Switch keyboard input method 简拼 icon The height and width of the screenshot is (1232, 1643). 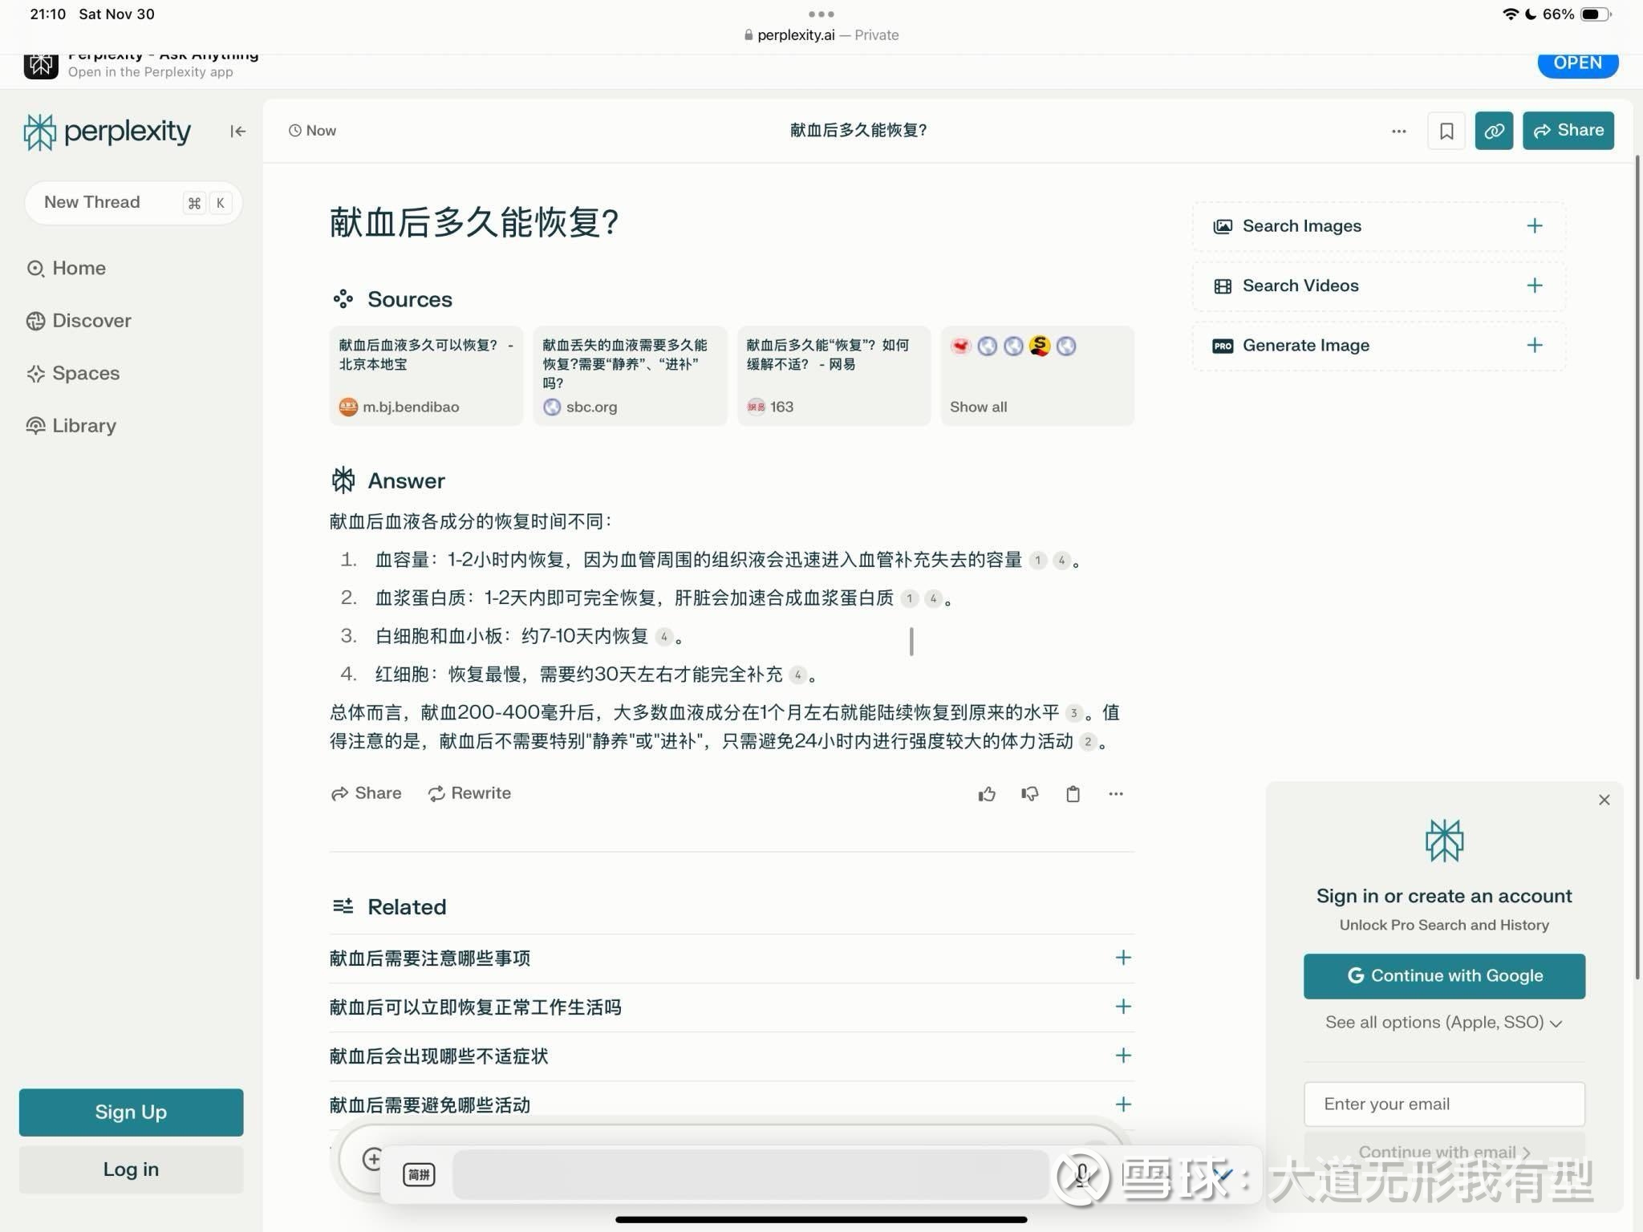[419, 1175]
